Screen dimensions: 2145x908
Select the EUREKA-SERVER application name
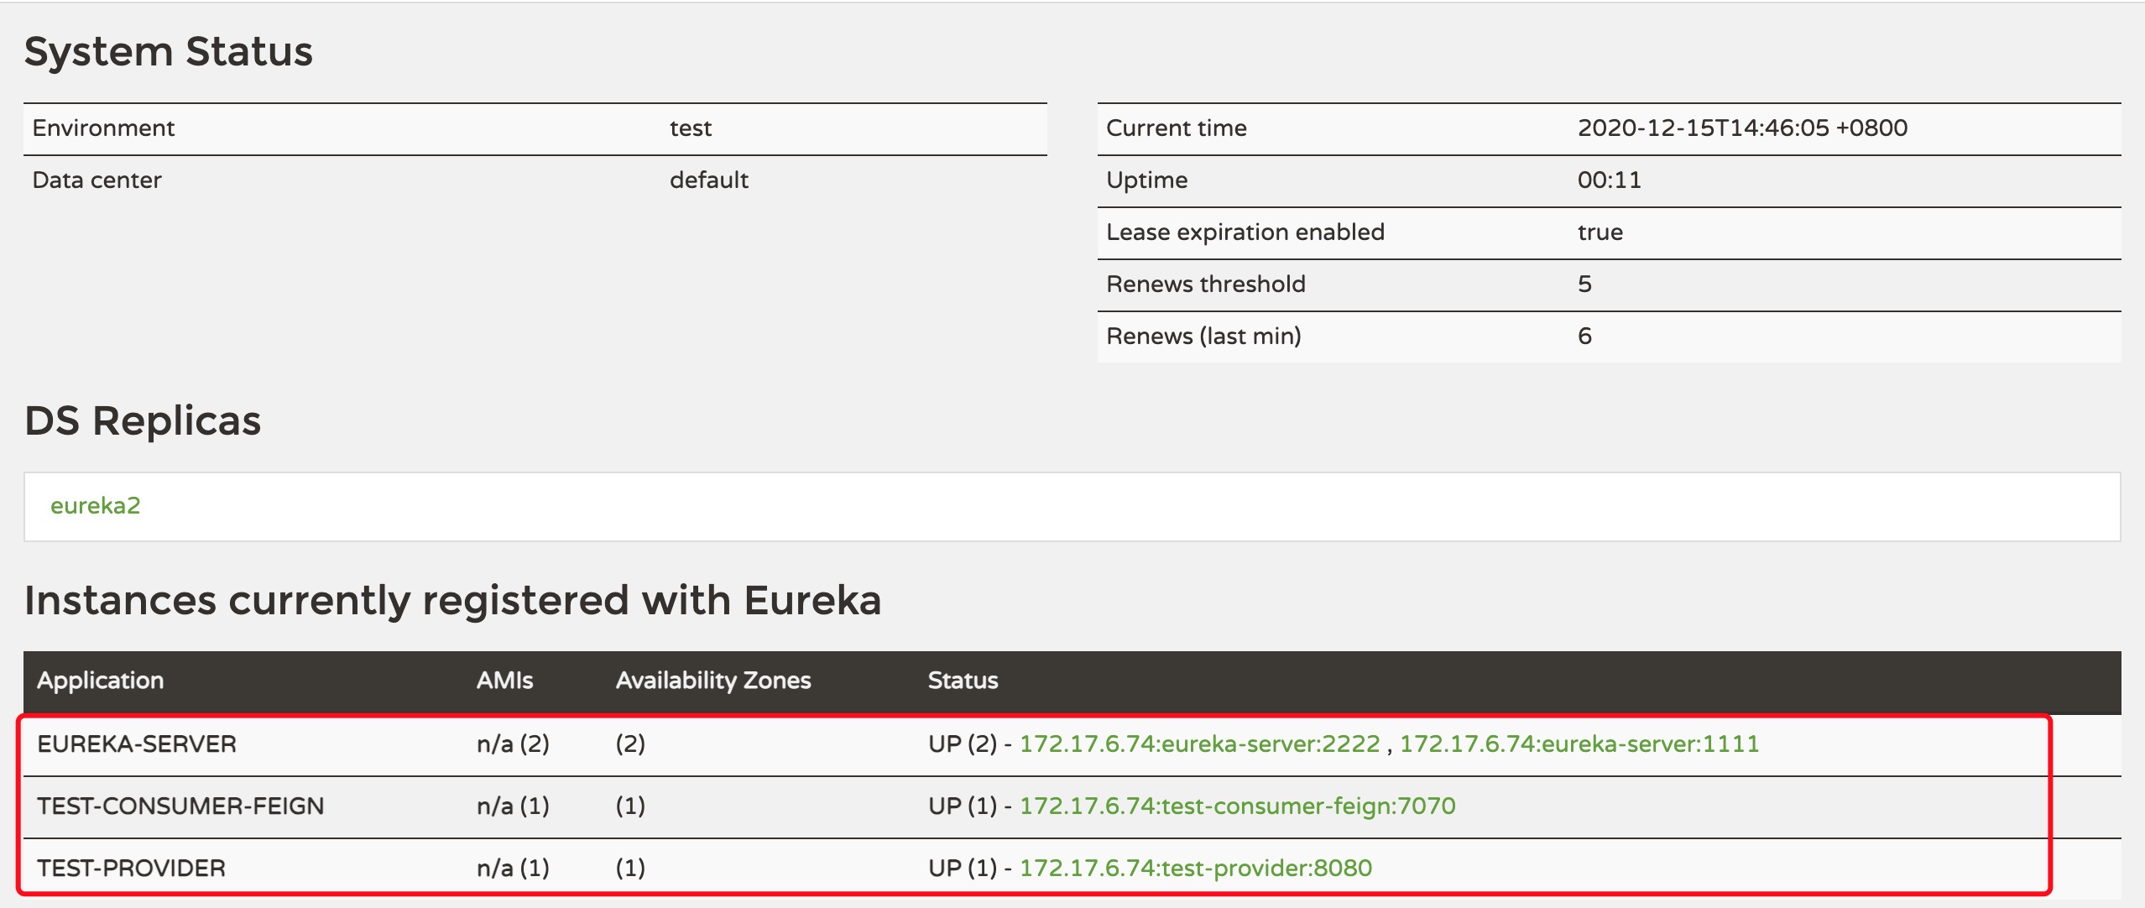point(137,744)
